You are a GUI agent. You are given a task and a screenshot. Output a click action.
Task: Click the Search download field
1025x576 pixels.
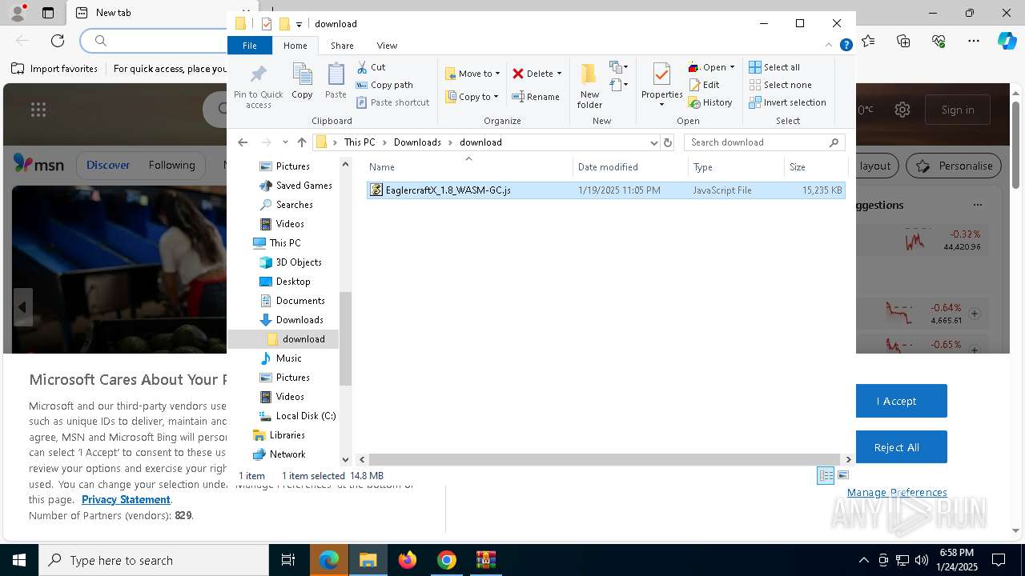pyautogui.click(x=765, y=142)
